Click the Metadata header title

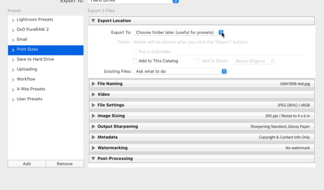coord(107,137)
